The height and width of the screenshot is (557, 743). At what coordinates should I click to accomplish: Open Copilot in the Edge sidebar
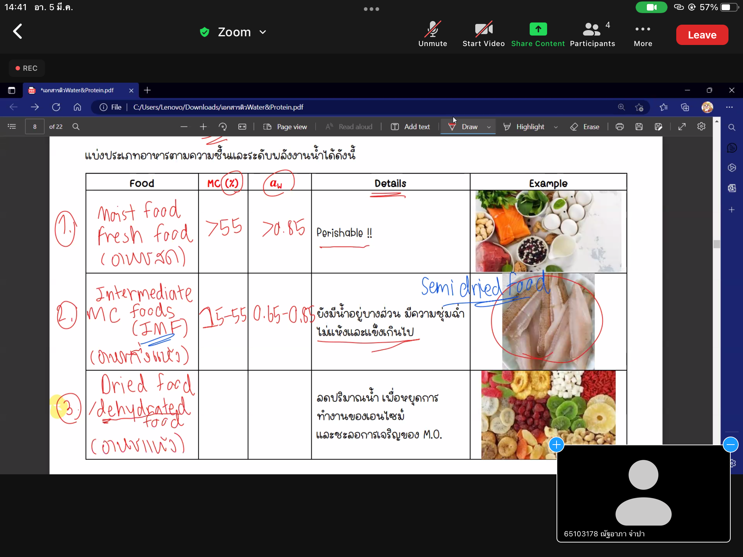point(732,148)
